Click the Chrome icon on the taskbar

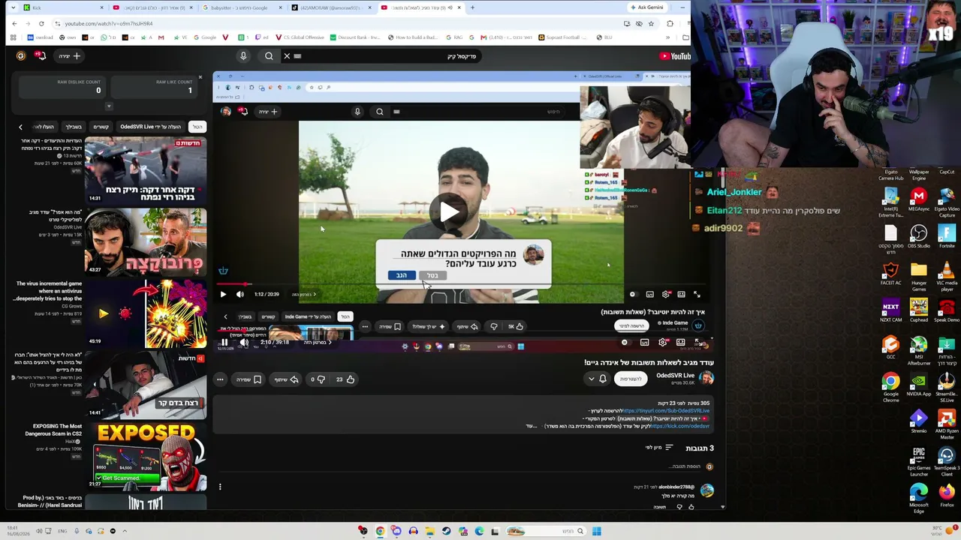click(380, 532)
